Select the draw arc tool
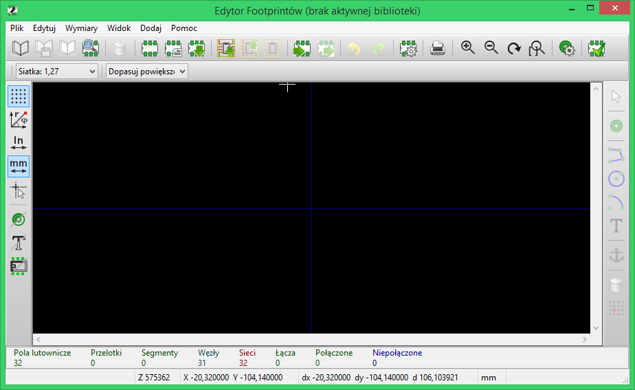Viewport: 635px width, 390px height. 616,202
